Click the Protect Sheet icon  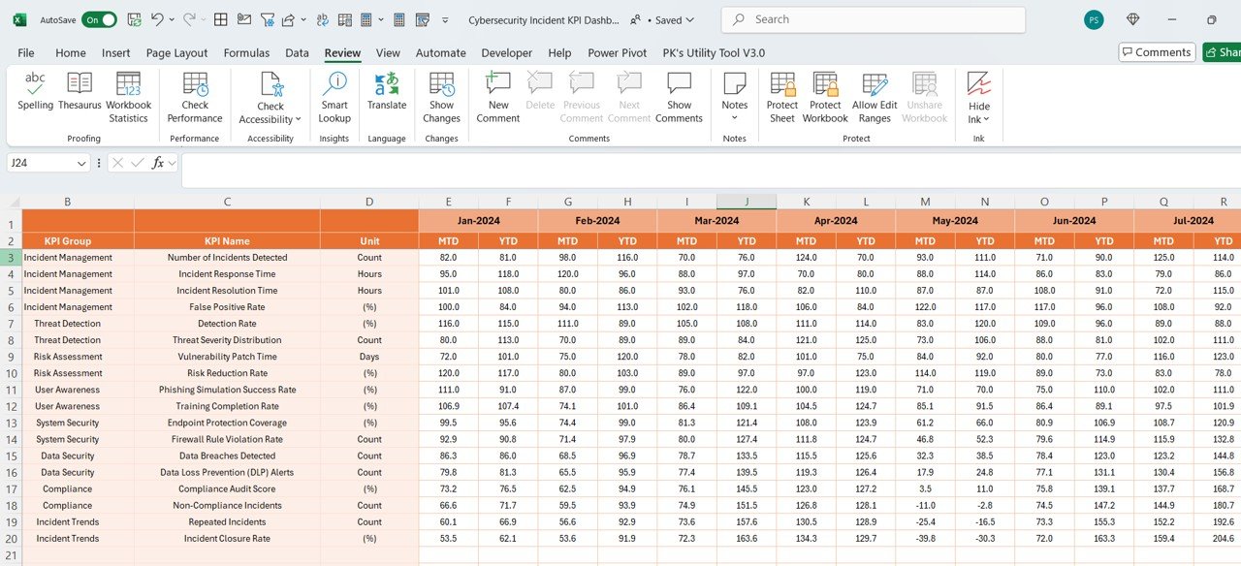(781, 98)
